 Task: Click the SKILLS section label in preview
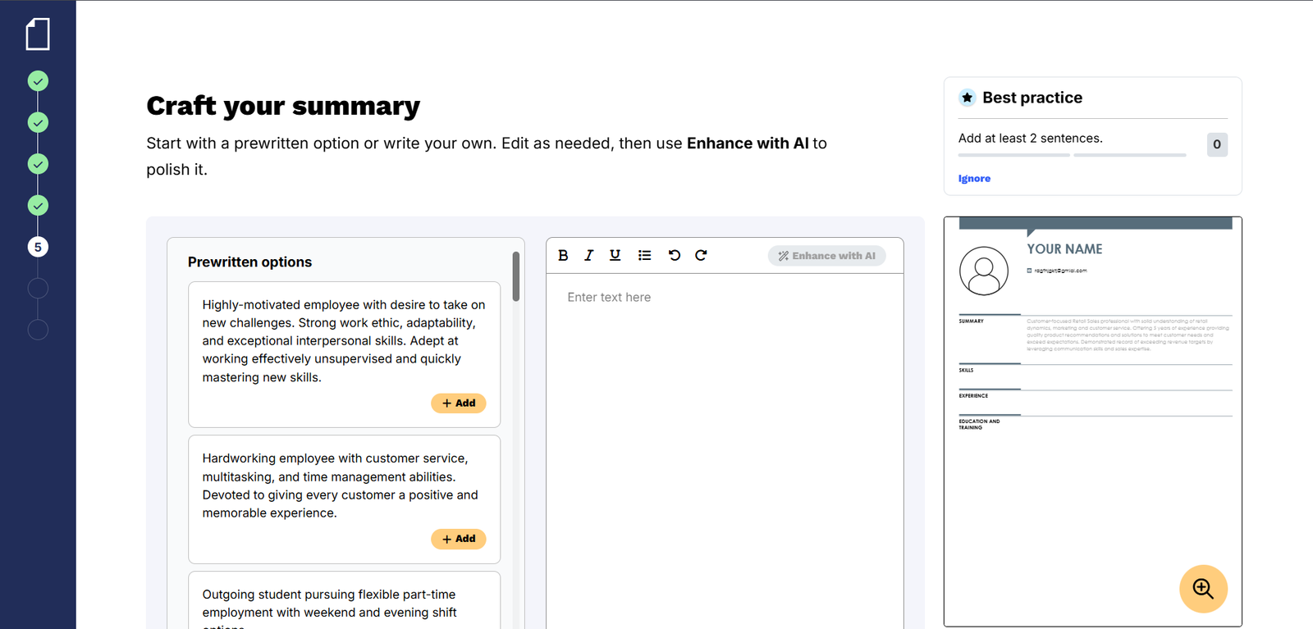coord(966,371)
